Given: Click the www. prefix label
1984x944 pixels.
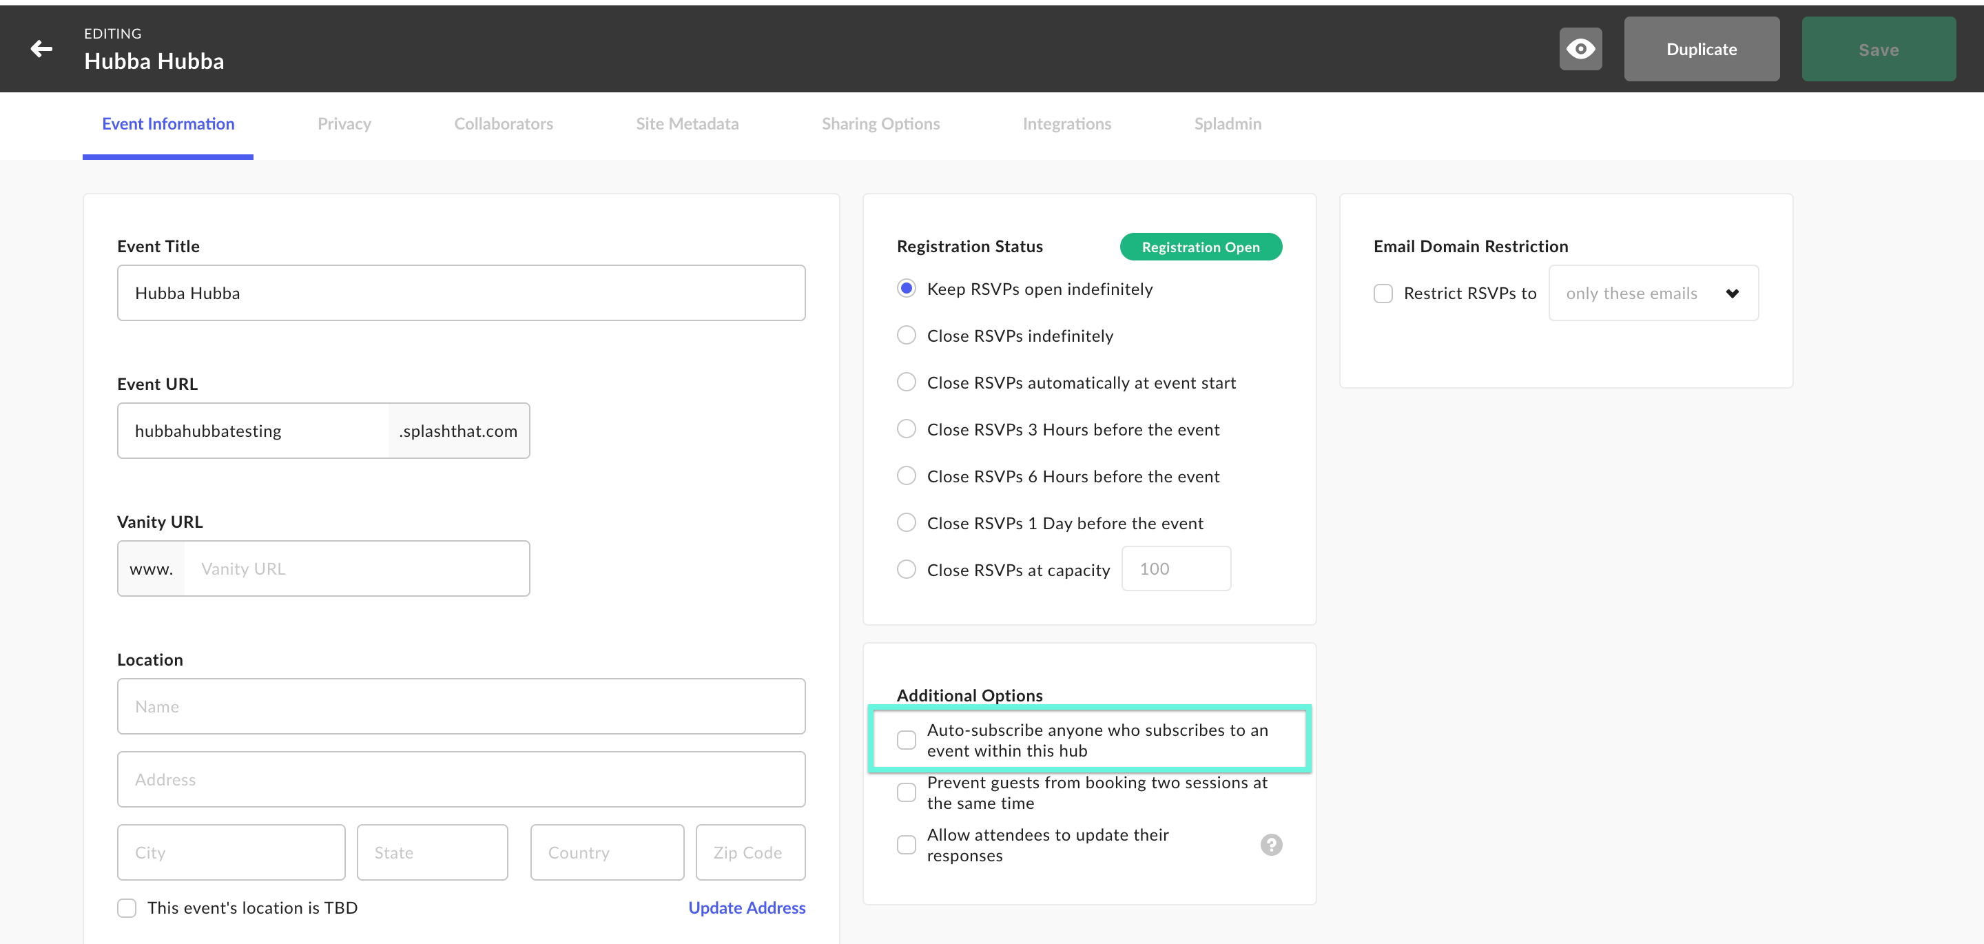Looking at the screenshot, I should pos(151,568).
